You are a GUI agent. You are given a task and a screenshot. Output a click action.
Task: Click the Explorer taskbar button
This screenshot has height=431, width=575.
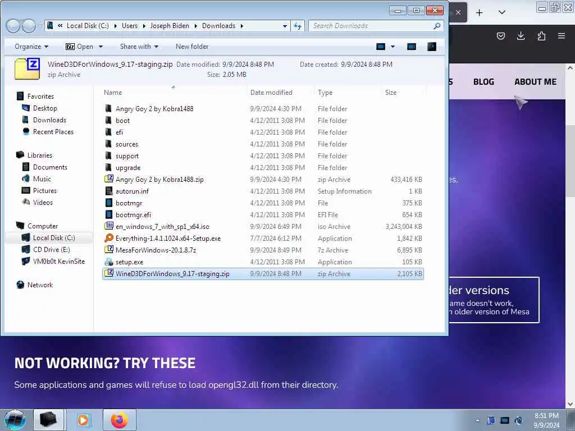click(x=48, y=420)
